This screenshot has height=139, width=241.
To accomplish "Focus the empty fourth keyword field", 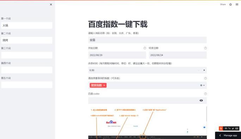I will 27,70.
